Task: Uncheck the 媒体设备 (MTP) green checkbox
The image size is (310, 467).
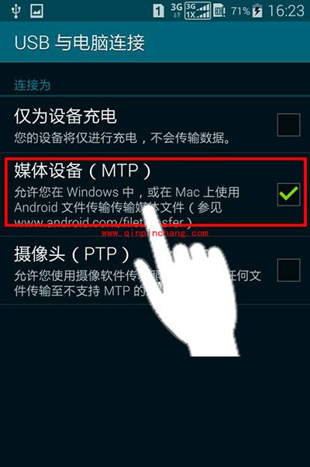Action: point(288,194)
